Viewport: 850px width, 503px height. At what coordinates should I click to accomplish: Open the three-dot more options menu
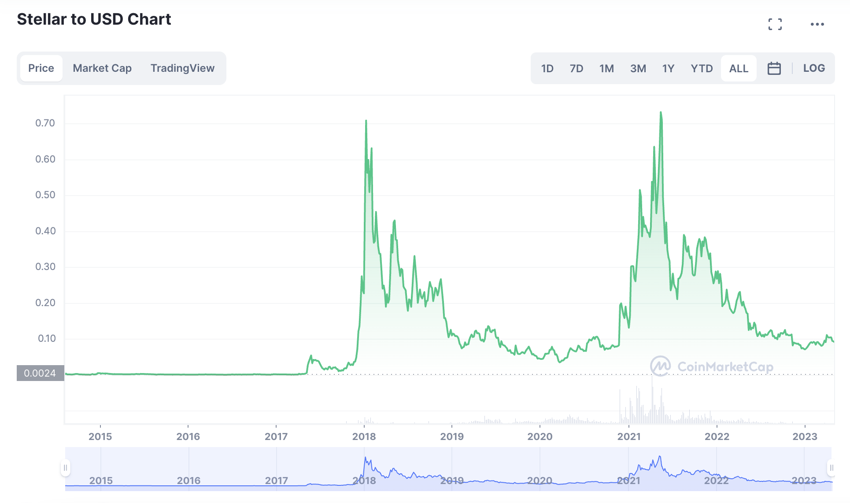[x=817, y=24]
